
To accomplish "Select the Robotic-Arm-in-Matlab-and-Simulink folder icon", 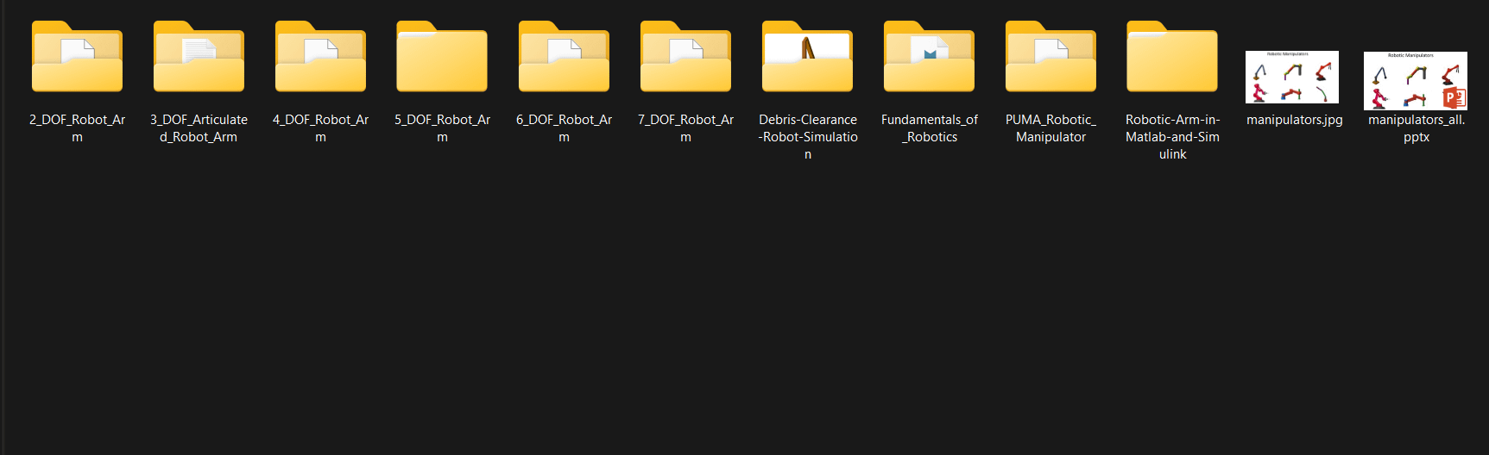I will [1172, 58].
